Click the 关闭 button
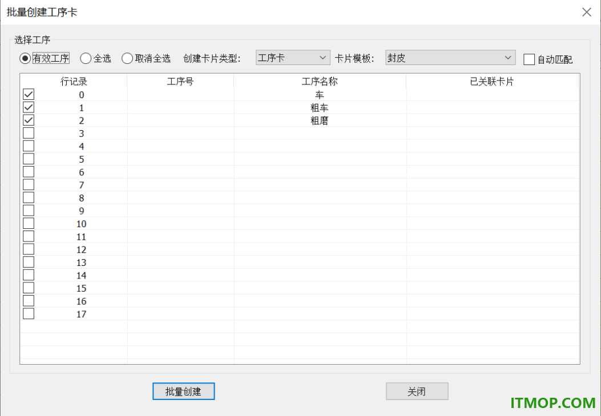601x416 pixels. (x=417, y=391)
